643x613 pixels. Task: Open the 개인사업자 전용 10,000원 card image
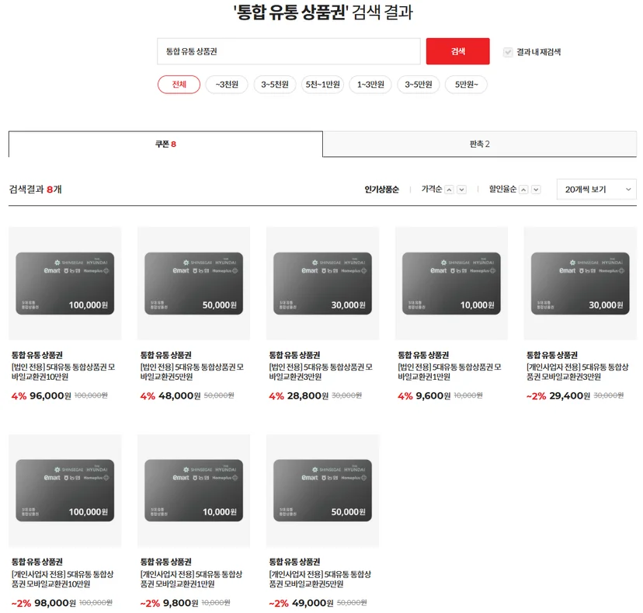[193, 490]
